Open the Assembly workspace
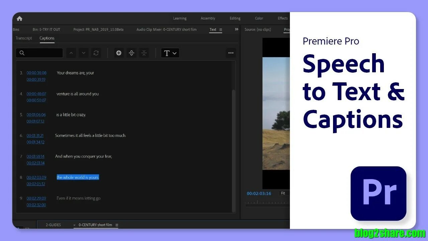 coord(208,18)
